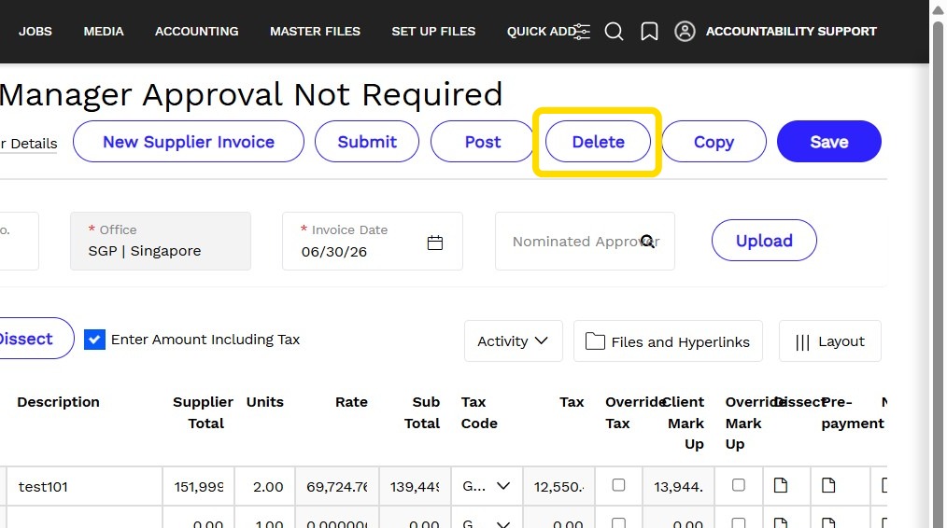The width and height of the screenshot is (947, 528).
Task: Click the Rate cell showing 69,724.76
Action: (x=337, y=486)
